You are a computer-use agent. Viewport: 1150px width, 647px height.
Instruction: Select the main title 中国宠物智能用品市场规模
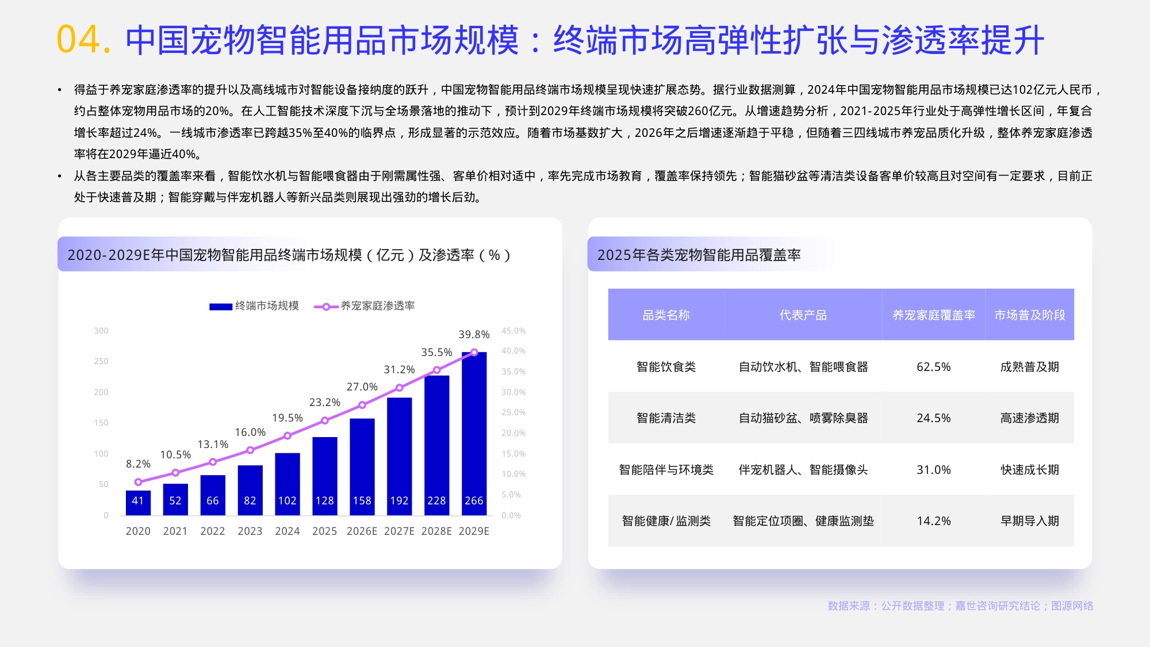[x=322, y=40]
